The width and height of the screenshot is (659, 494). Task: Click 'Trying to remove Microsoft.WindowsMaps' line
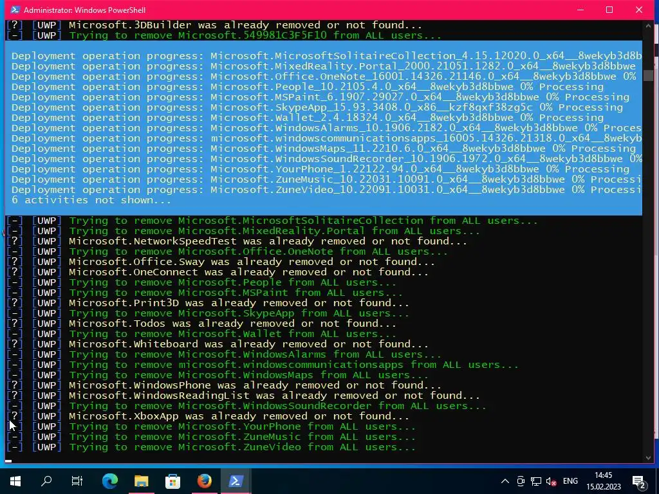(x=218, y=375)
